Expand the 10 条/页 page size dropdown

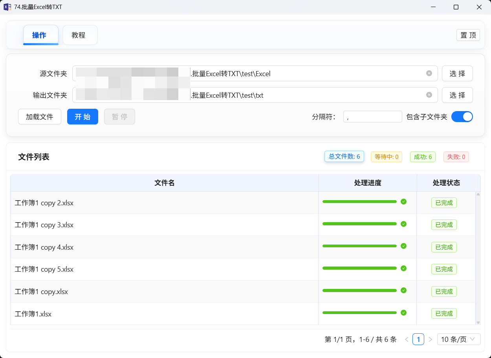458,340
